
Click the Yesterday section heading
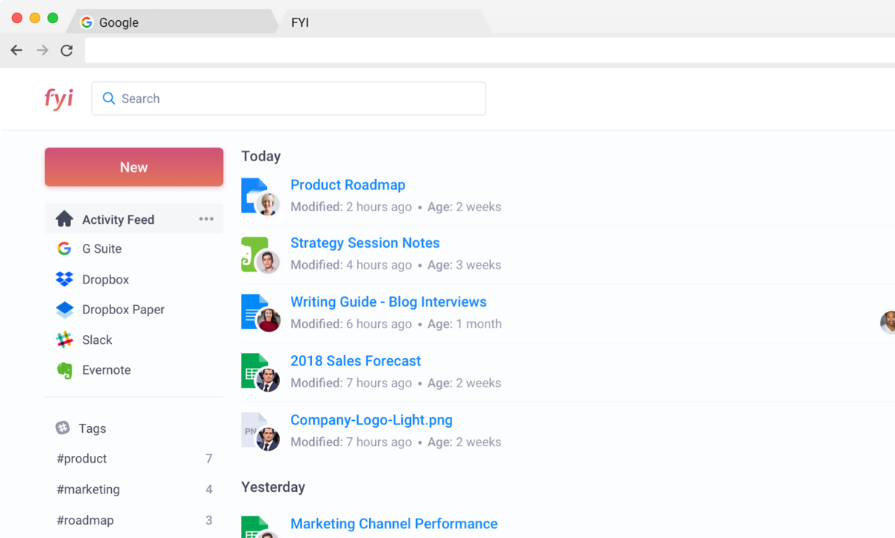[x=273, y=487]
